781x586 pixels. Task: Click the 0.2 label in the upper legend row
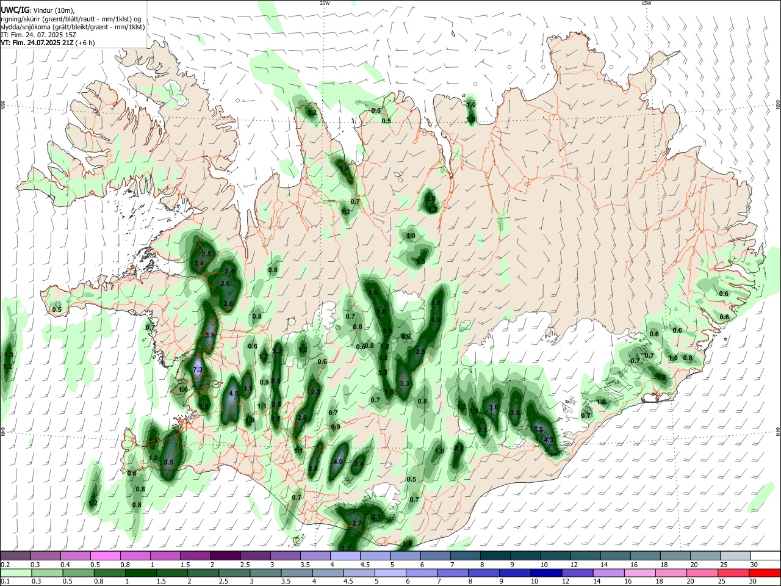pyautogui.click(x=5, y=565)
